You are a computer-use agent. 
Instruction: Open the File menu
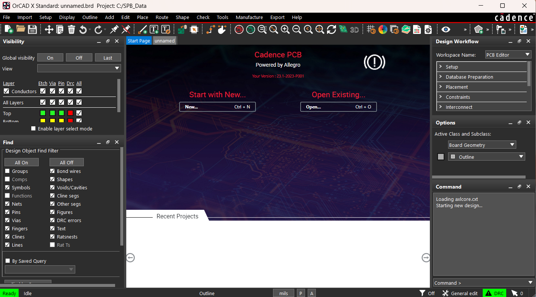click(x=7, y=17)
